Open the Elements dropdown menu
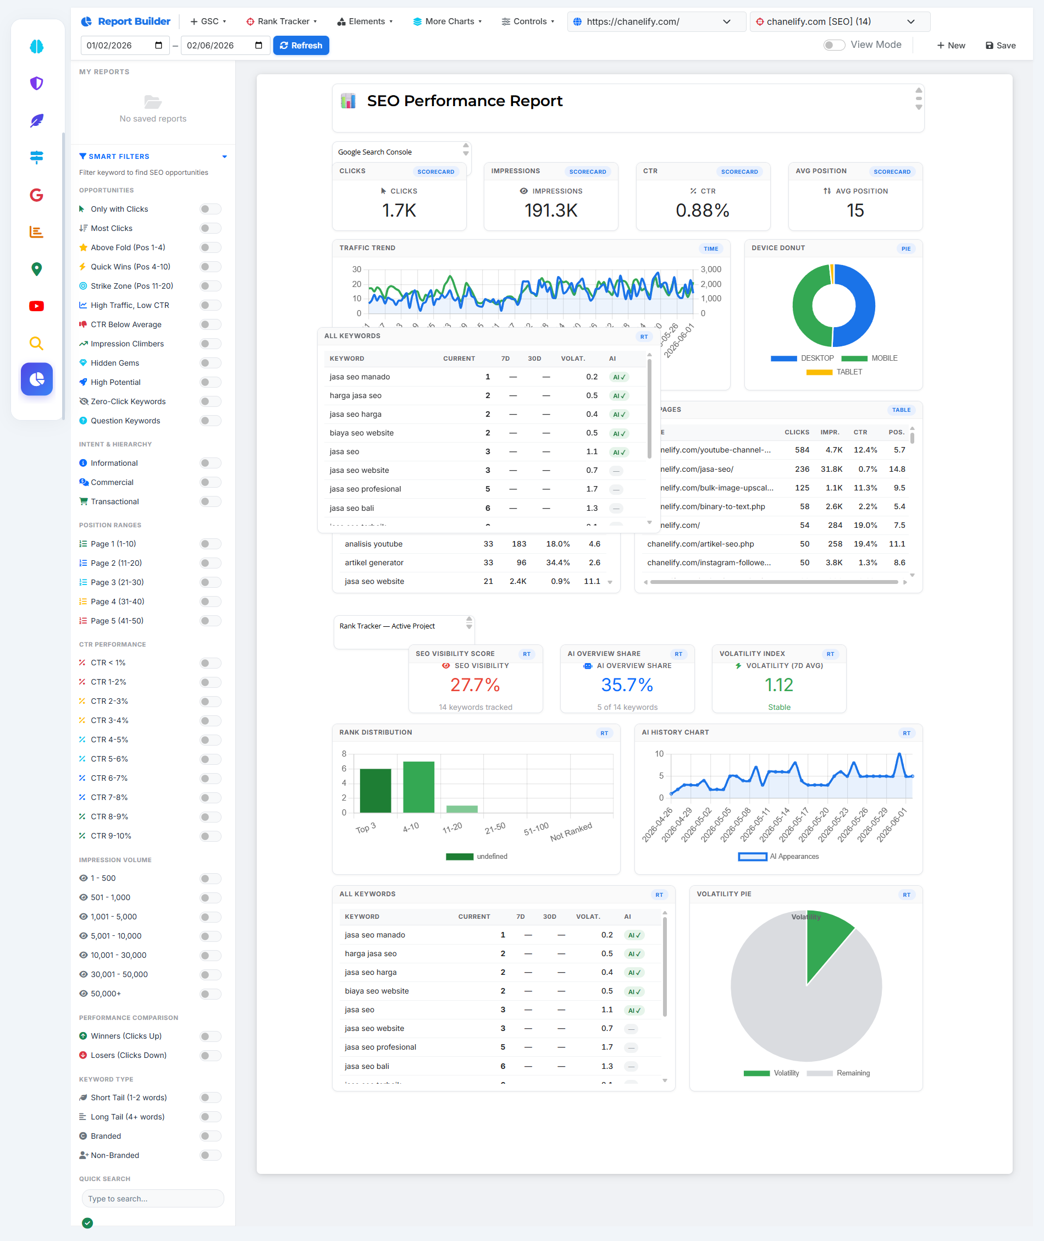Screen dimensions: 1044x1241 pos(364,21)
